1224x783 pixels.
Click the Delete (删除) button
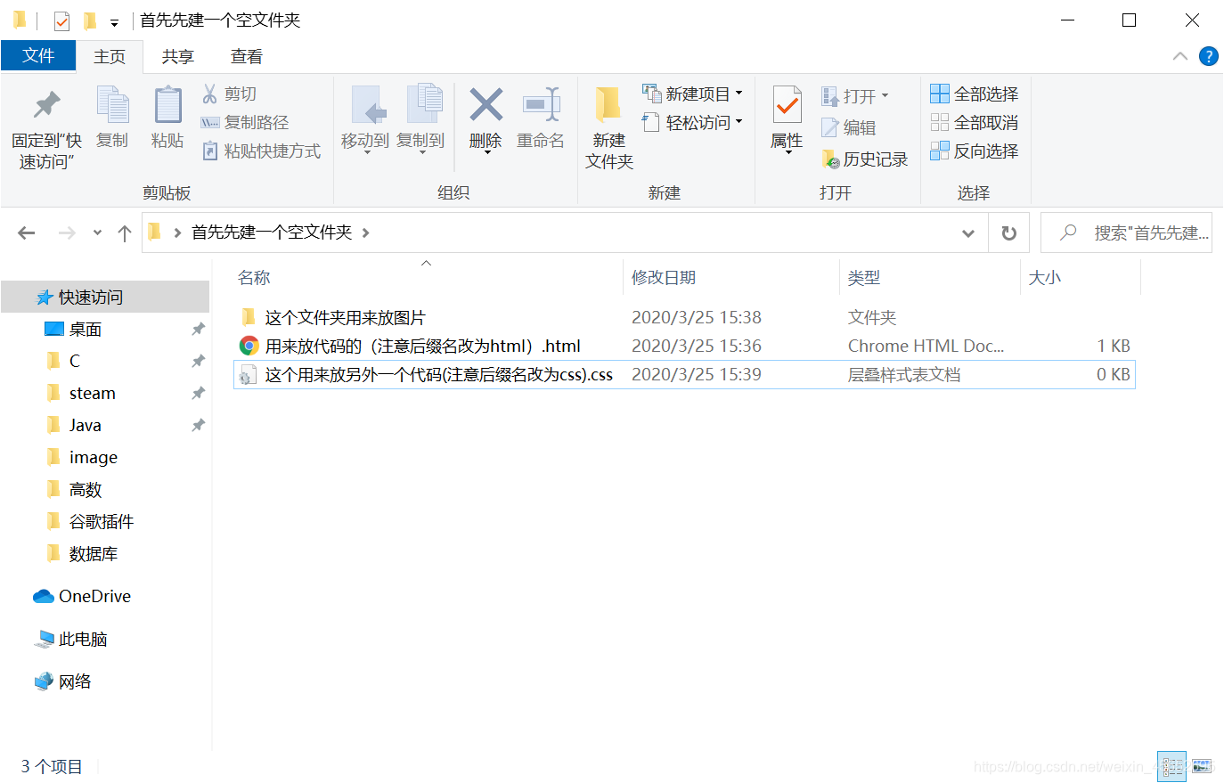pos(486,119)
